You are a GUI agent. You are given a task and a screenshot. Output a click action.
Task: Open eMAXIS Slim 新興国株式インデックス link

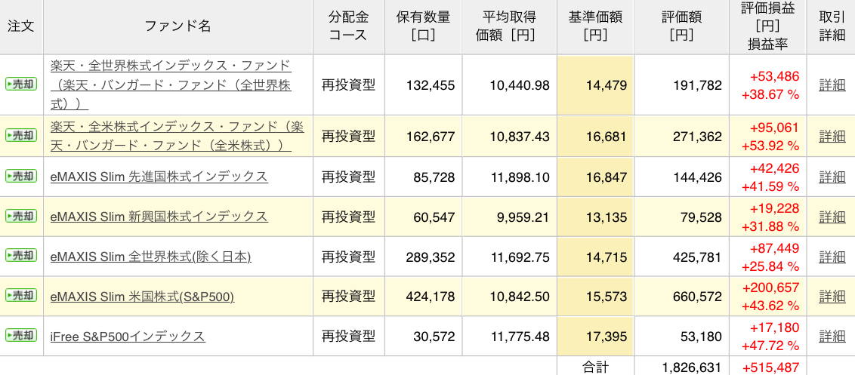(x=159, y=217)
